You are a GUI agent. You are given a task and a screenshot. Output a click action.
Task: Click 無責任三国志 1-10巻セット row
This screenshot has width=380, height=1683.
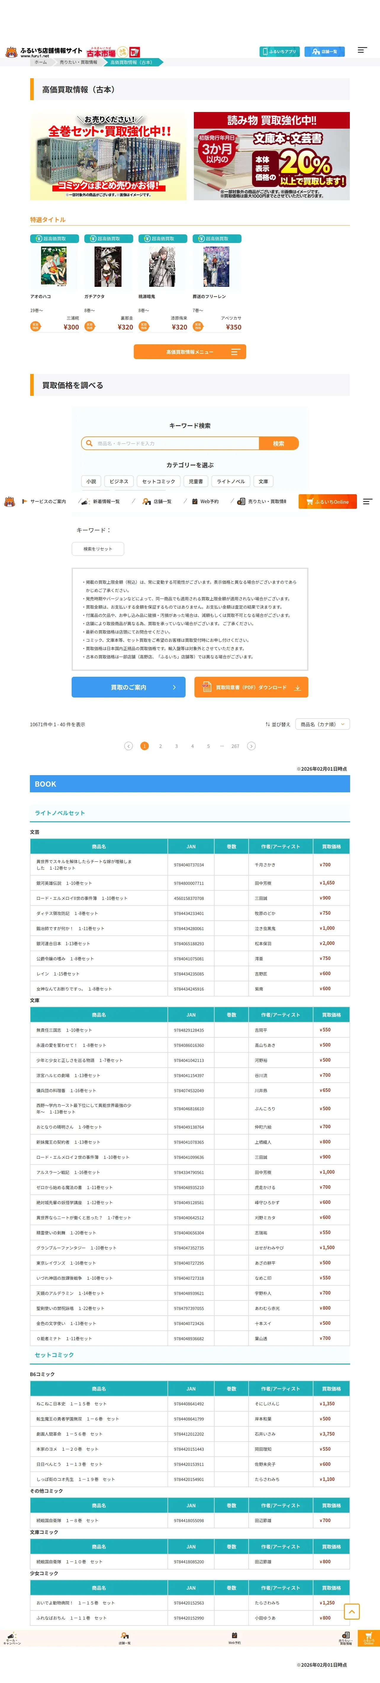pyautogui.click(x=190, y=1030)
